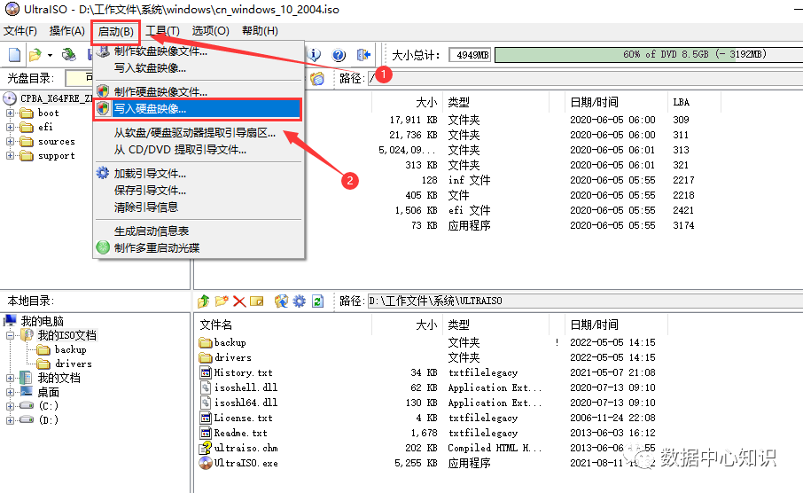
Task: Expand the (C:) drive tree node
Action: [10, 406]
